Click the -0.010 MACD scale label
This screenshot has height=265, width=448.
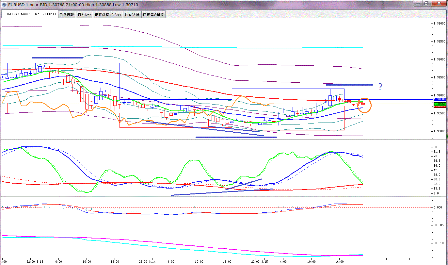(438, 243)
